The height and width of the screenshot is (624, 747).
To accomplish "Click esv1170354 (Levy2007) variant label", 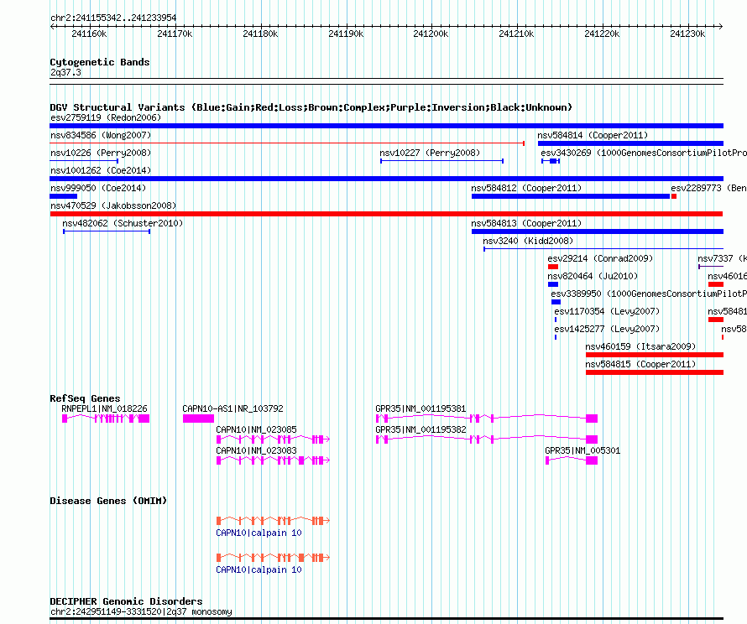I will 607,311.
